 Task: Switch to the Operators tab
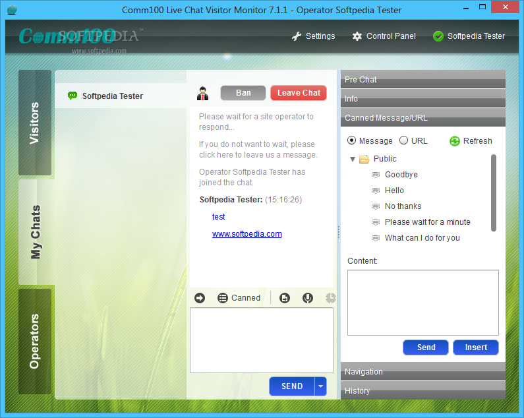(x=35, y=342)
